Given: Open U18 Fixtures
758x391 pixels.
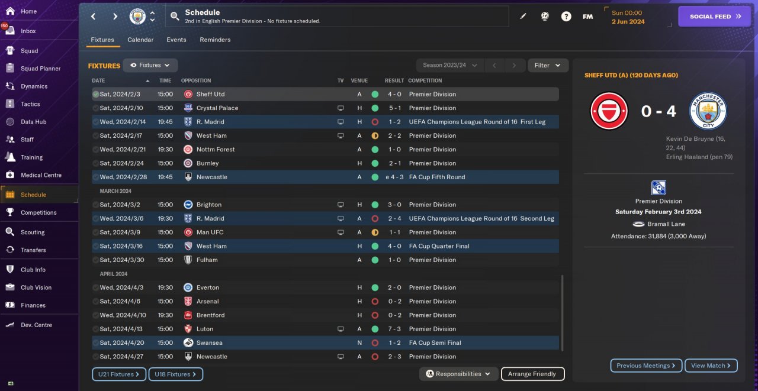Looking at the screenshot, I should click(x=176, y=374).
